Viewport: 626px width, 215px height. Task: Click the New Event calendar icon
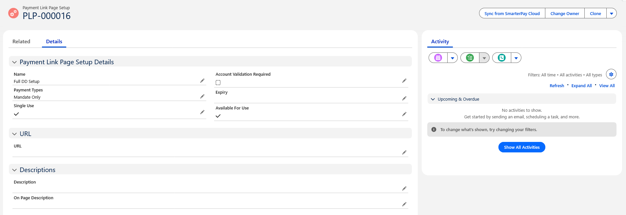[x=438, y=58]
